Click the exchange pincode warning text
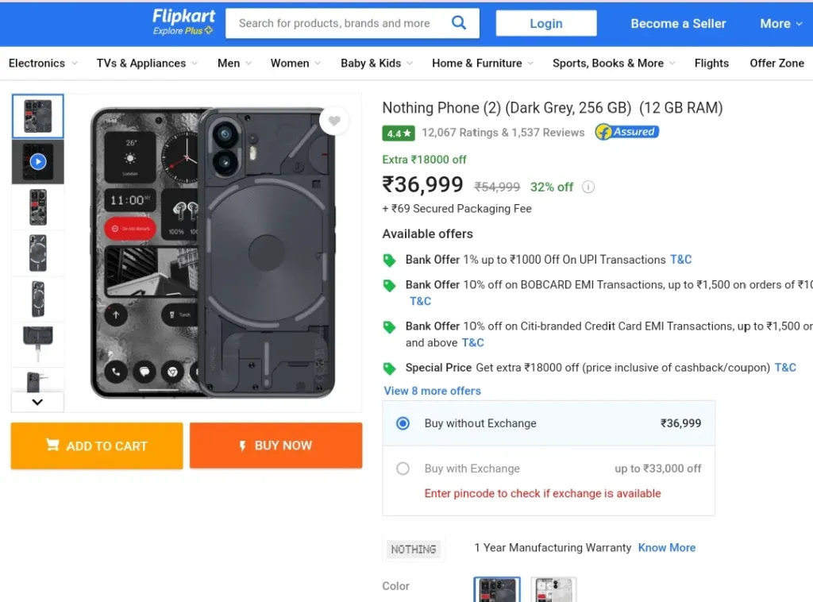Screen dimensions: 813x602 click(x=543, y=494)
